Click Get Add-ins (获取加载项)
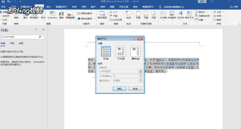This screenshot has width=241, height=129. coord(85,13)
